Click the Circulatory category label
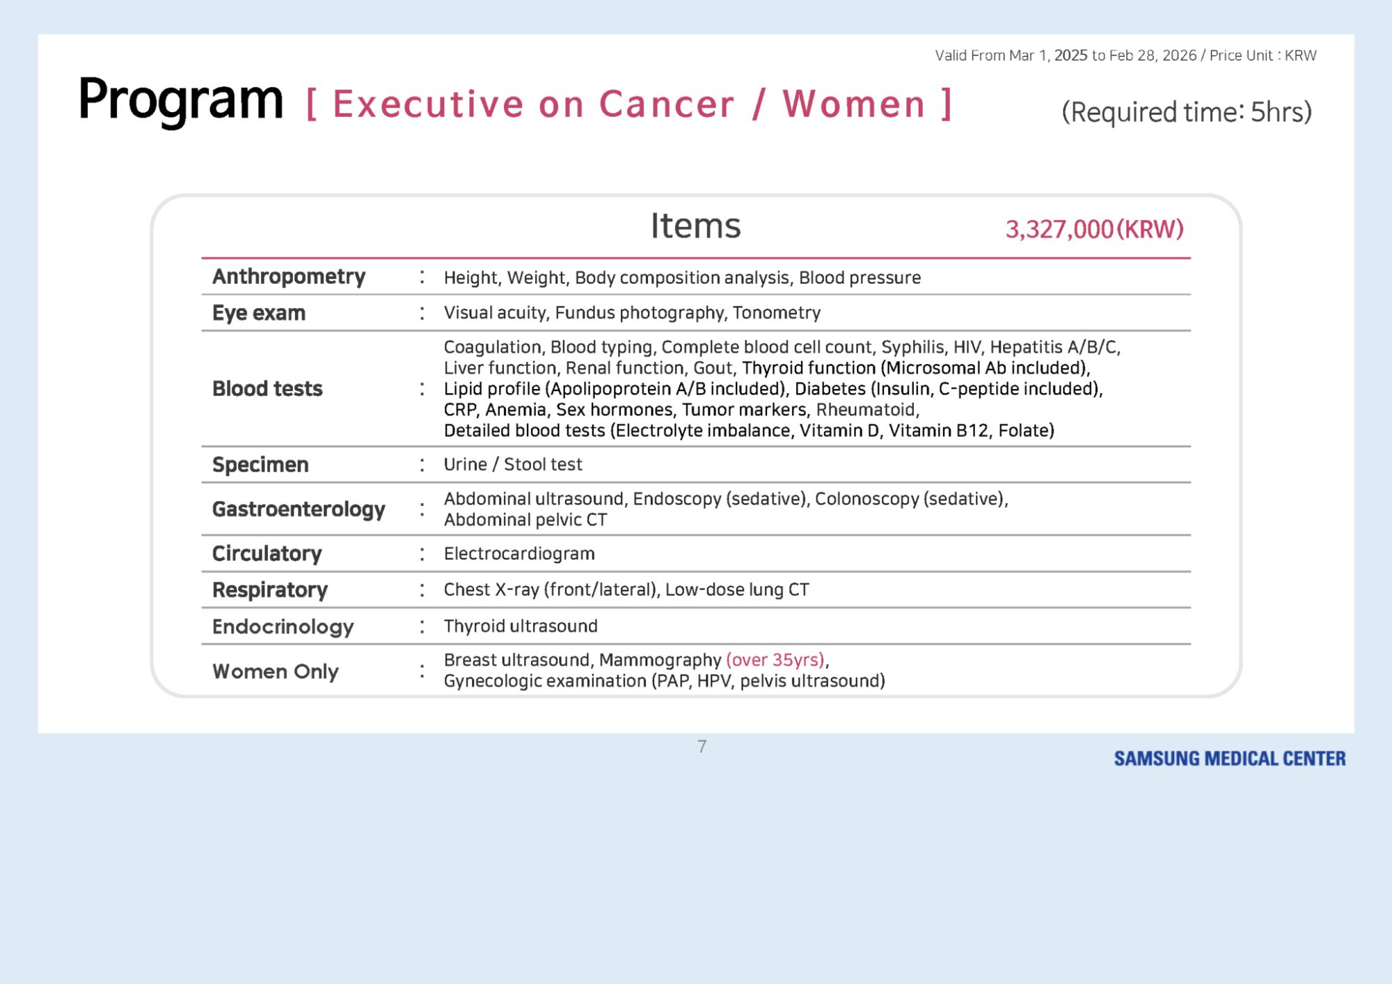Screen dimensions: 1392x984 [267, 554]
